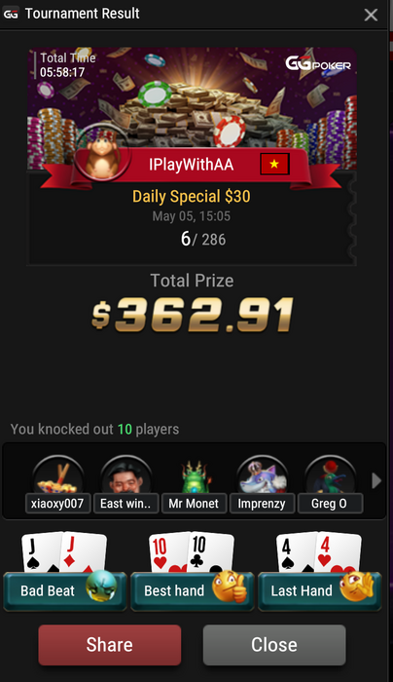This screenshot has width=393, height=682.
Task: Click the Share button
Action: pyautogui.click(x=109, y=645)
